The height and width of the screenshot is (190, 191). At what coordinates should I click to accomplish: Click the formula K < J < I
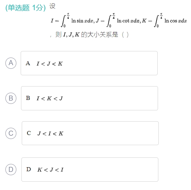click(x=50, y=170)
